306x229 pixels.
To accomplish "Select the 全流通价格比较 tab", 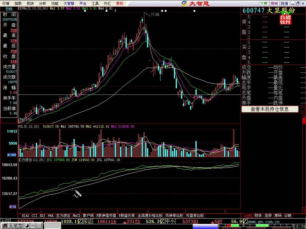I will pos(150,216).
